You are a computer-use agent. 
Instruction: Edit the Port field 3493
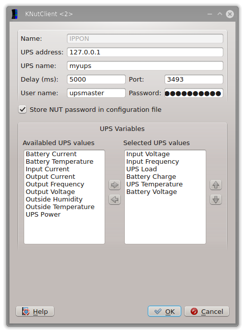[194, 80]
